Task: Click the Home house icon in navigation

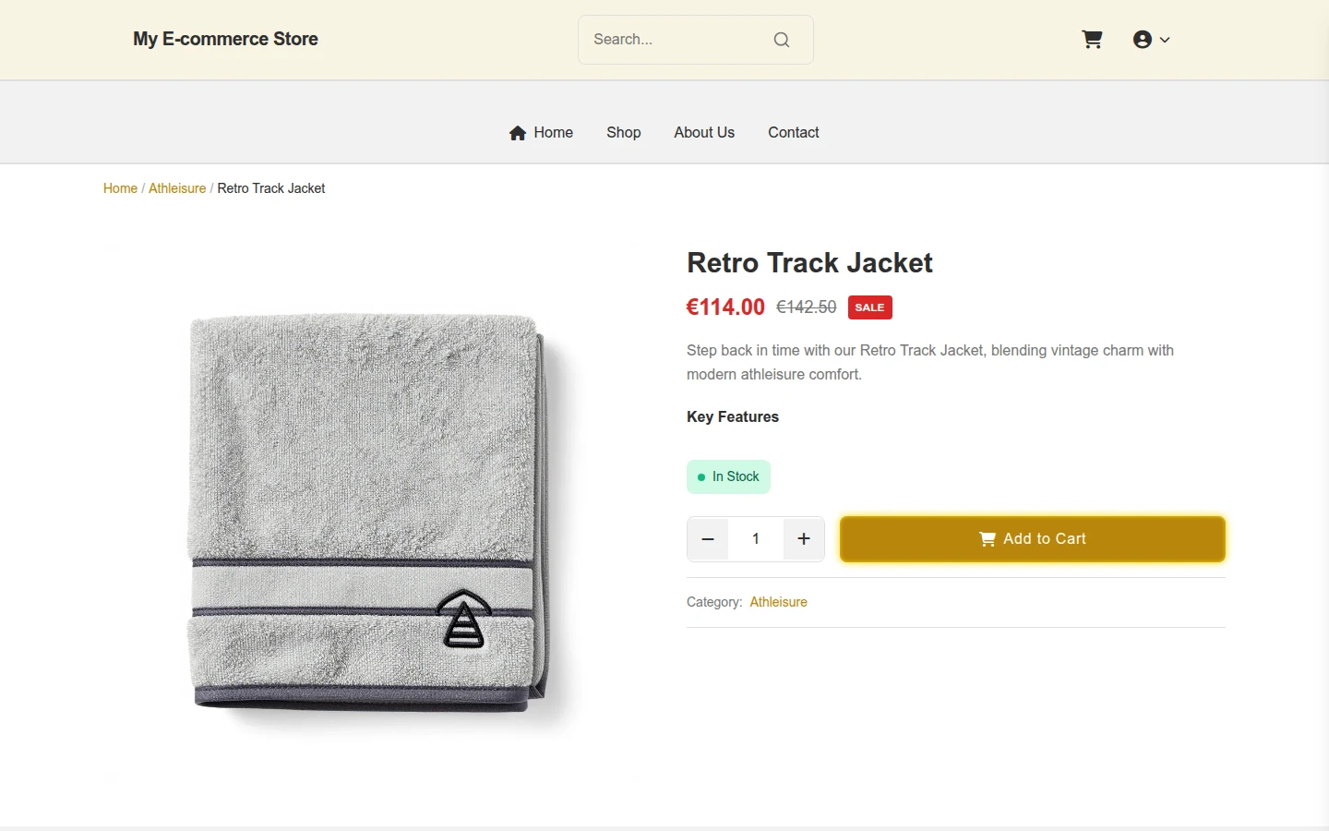Action: (518, 133)
